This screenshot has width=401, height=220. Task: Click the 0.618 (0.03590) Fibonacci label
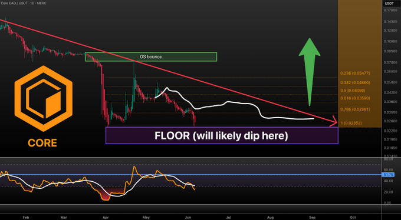(x=355, y=98)
